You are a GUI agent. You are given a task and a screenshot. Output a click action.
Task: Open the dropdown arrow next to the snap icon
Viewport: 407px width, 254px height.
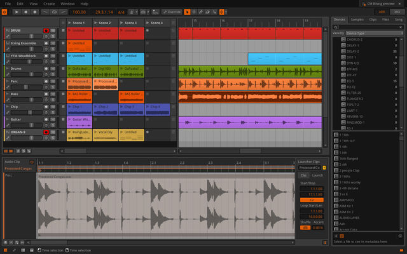coord(226,12)
